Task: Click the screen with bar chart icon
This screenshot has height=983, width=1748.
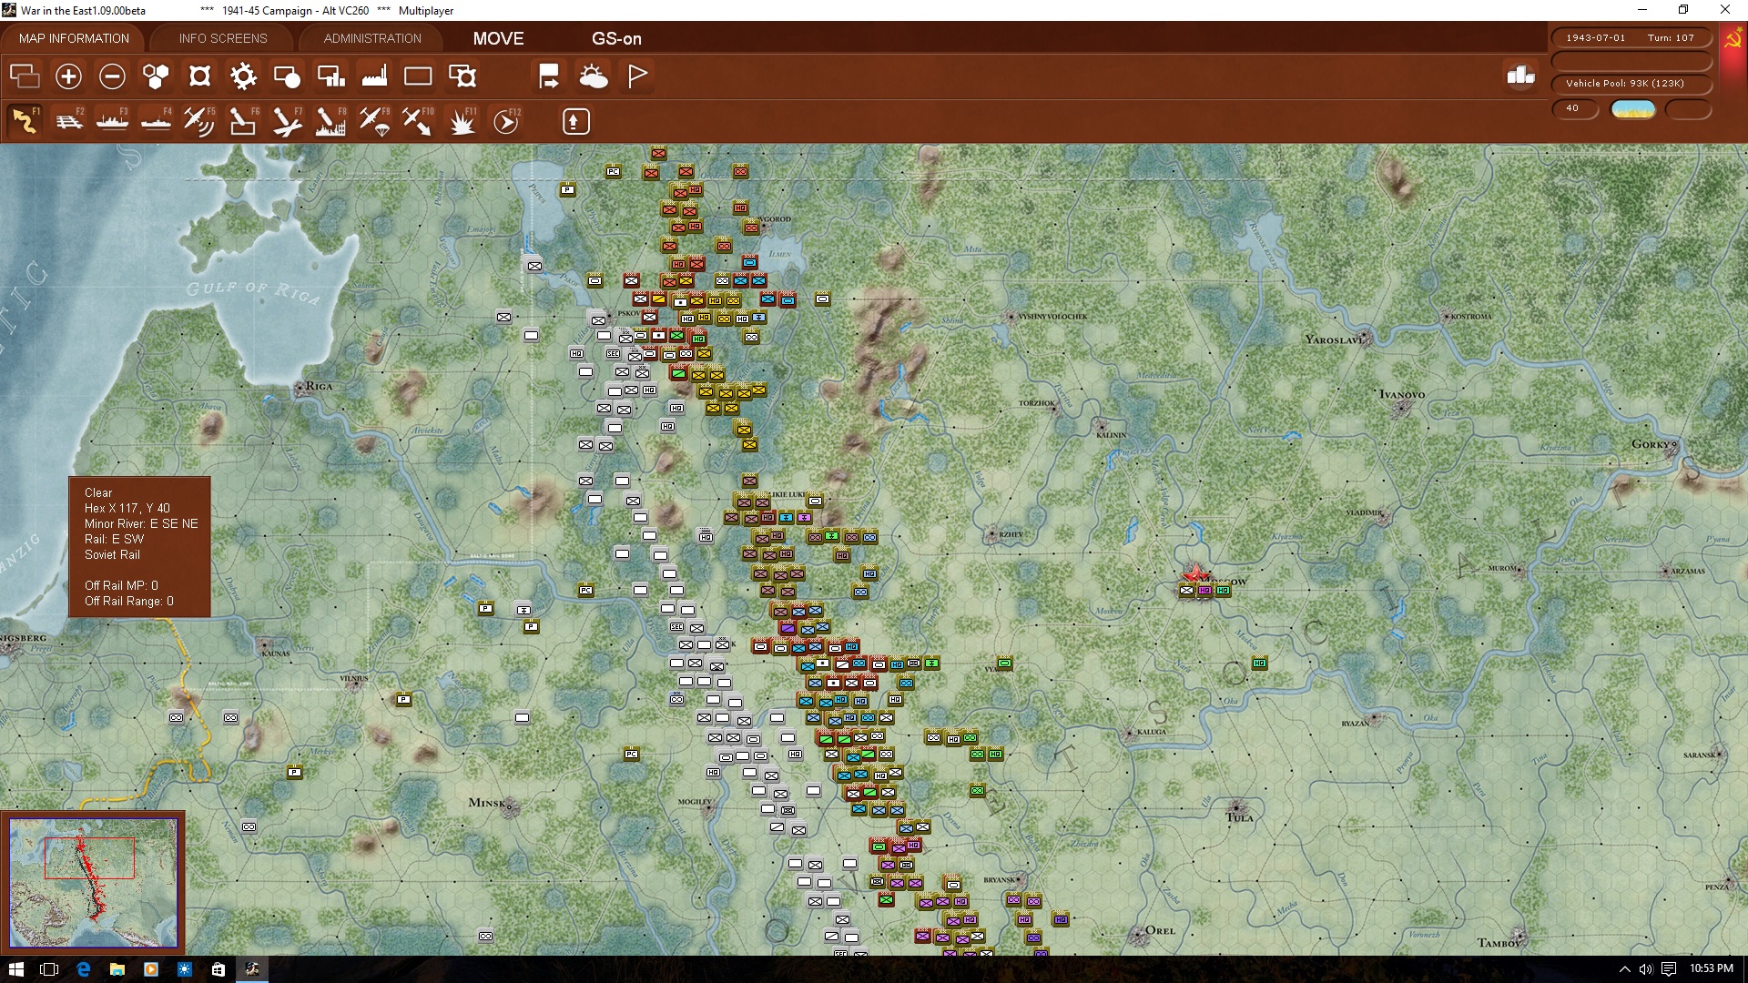Action: [330, 76]
